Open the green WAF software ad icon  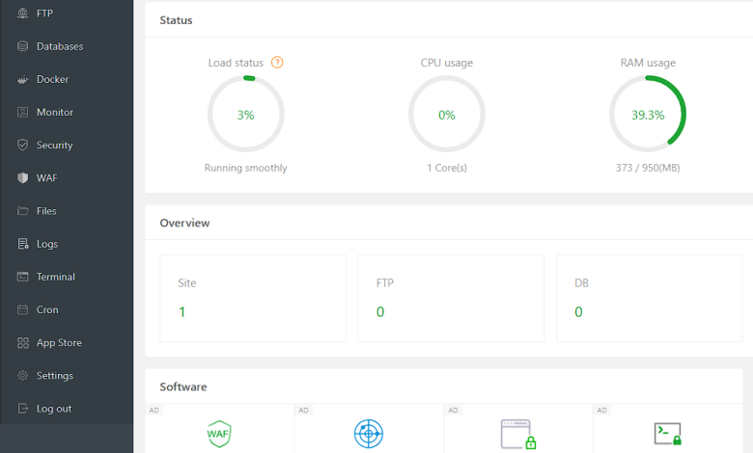pyautogui.click(x=219, y=434)
